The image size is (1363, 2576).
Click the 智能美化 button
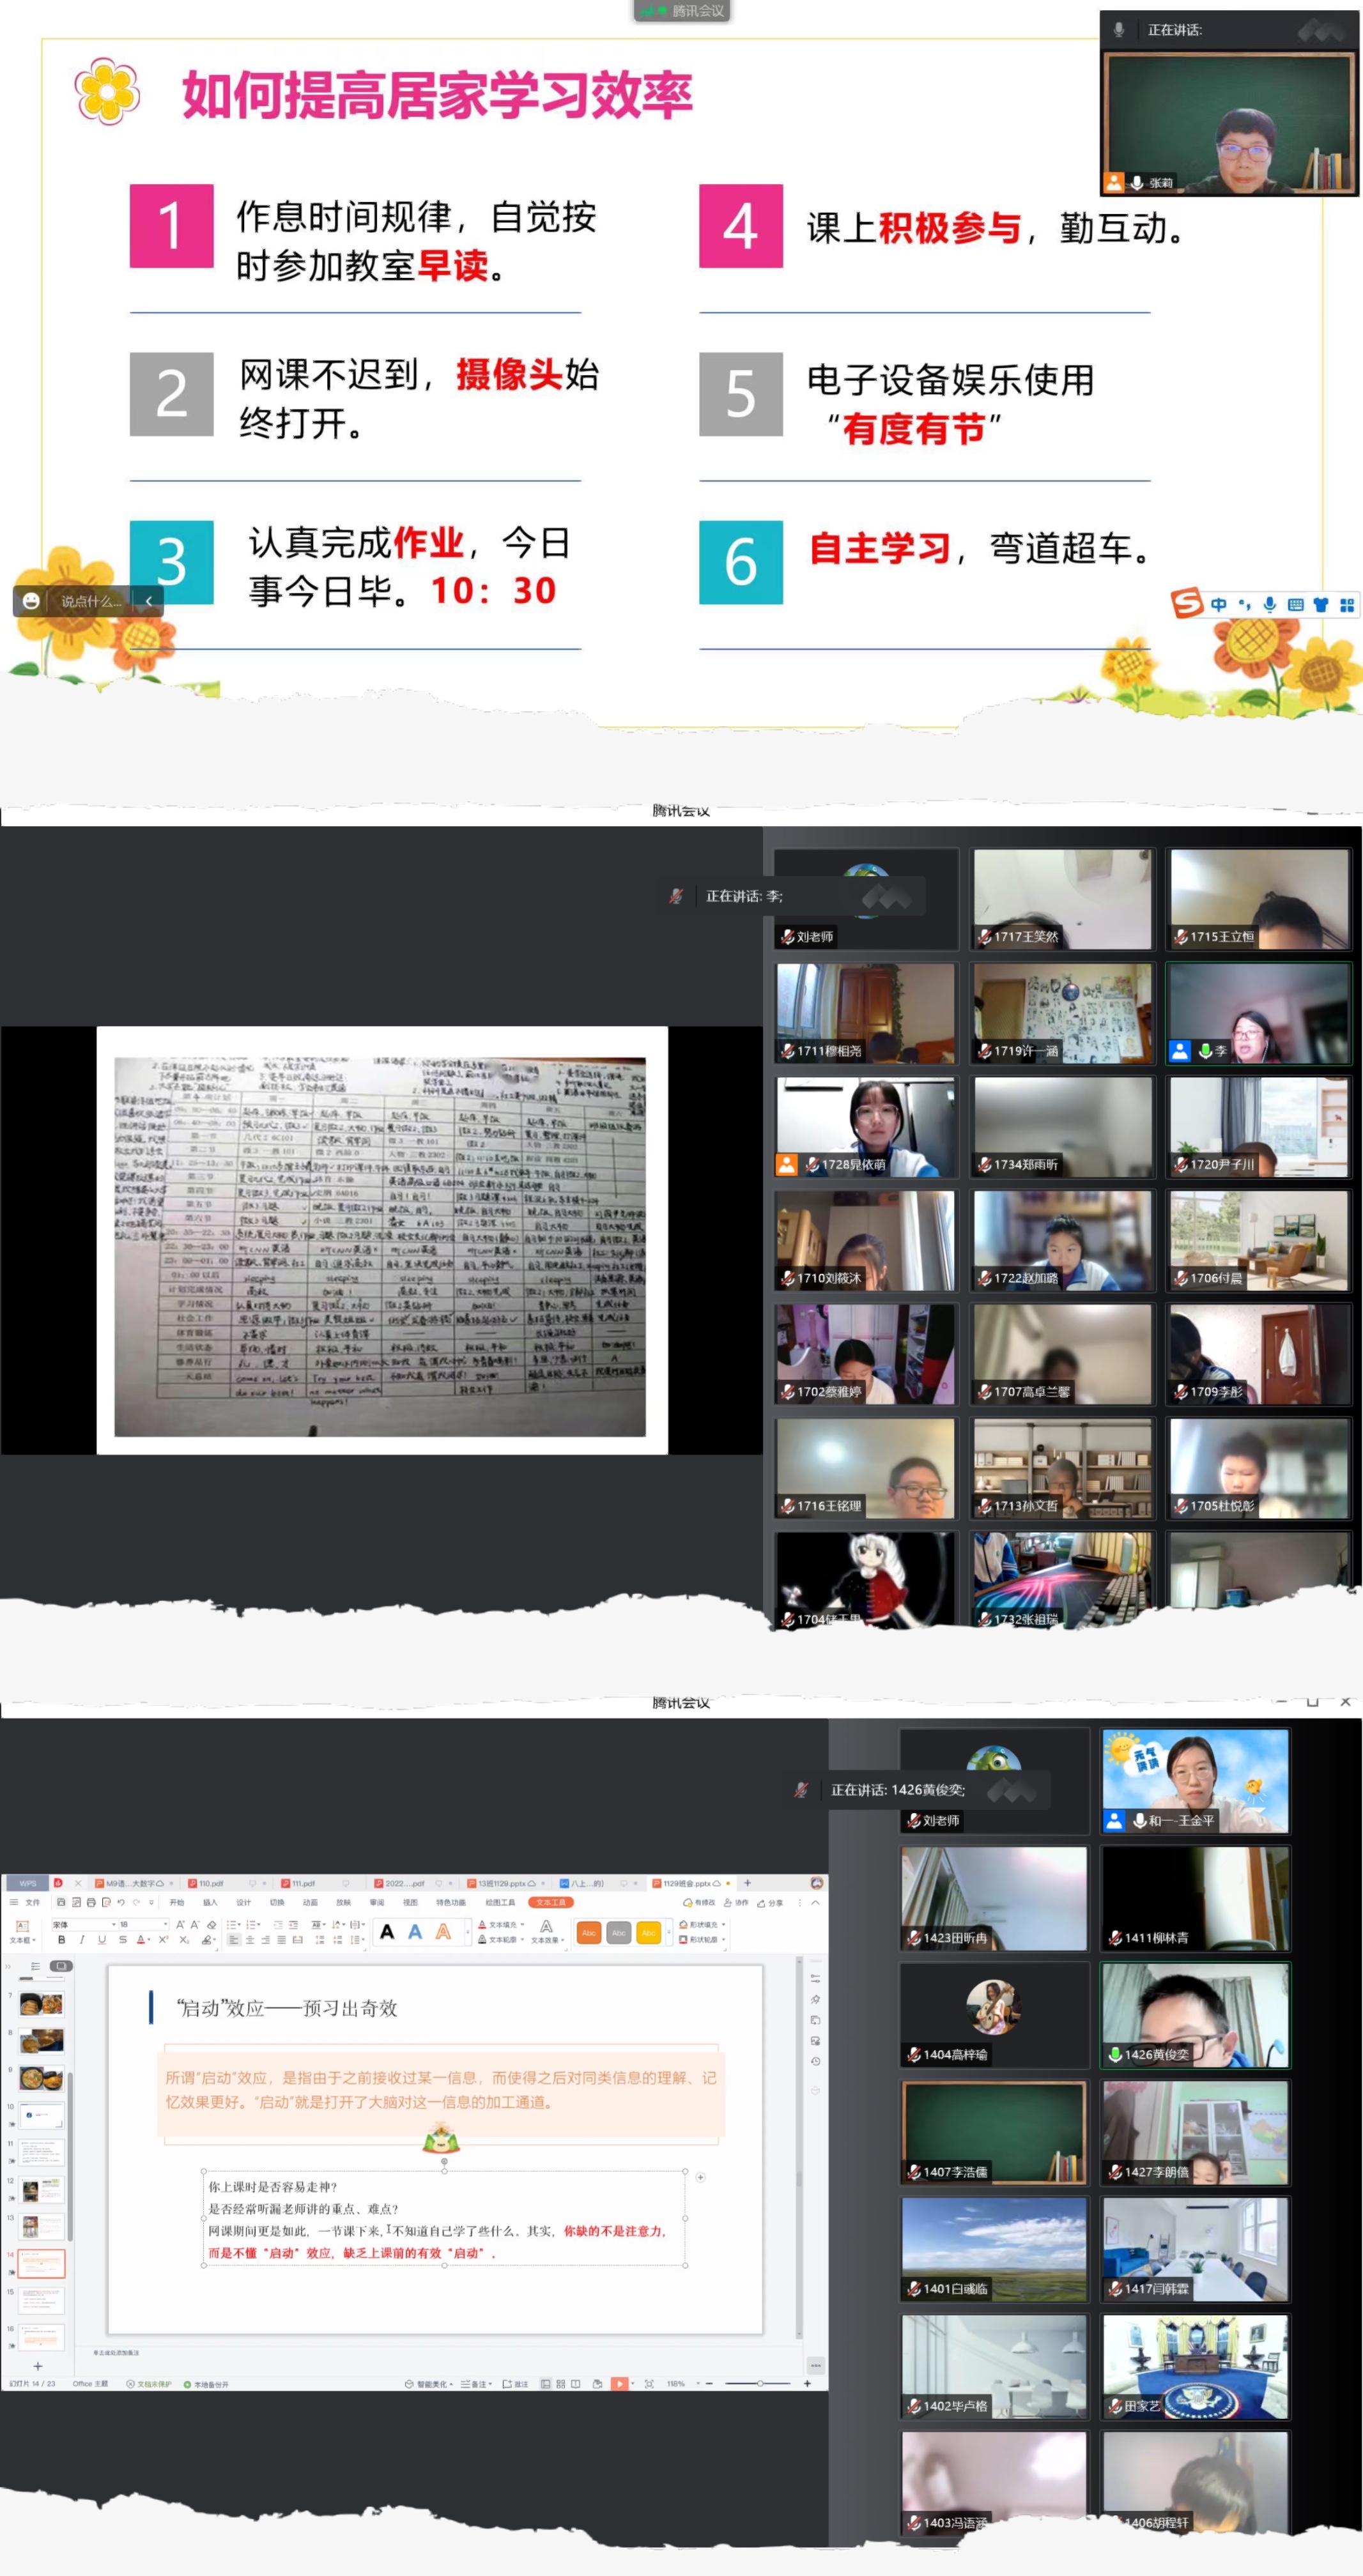[x=430, y=2384]
